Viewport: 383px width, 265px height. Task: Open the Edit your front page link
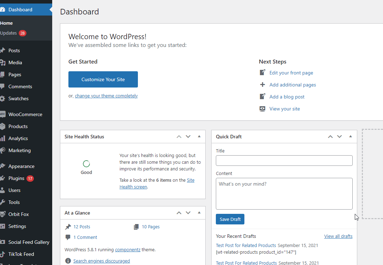291,73
